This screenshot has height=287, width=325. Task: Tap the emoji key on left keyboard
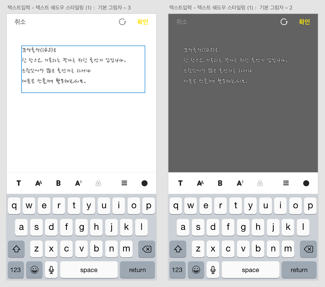click(34, 270)
